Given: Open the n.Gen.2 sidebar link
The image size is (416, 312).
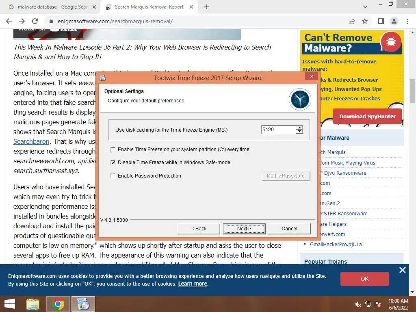Looking at the screenshot, I should pyautogui.click(x=330, y=204).
